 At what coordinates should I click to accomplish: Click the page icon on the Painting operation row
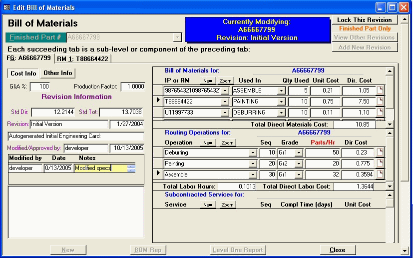pos(380,163)
